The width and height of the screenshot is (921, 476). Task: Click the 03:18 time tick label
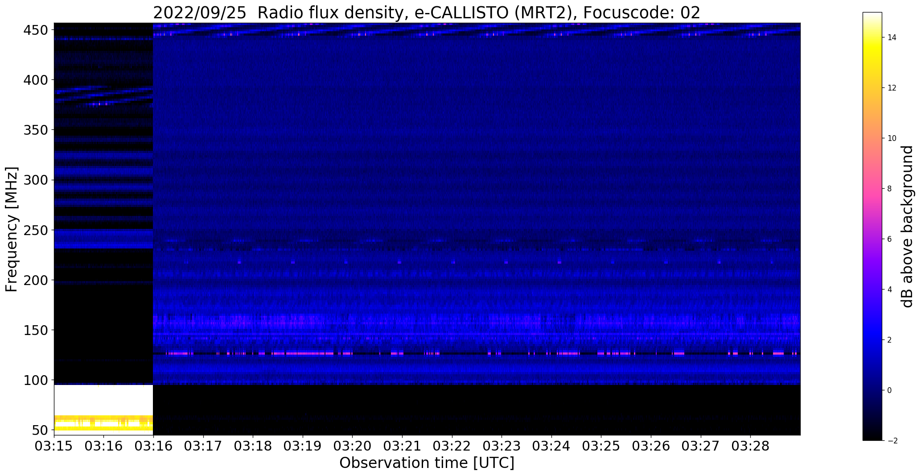253,446
